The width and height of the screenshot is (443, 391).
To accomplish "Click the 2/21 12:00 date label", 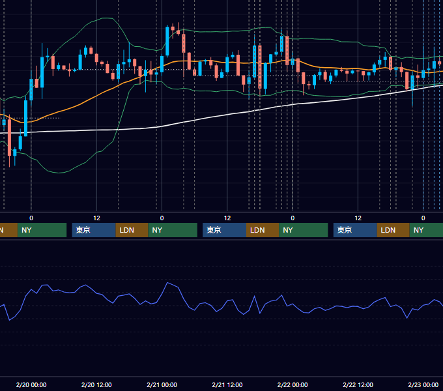I will pos(227,384).
